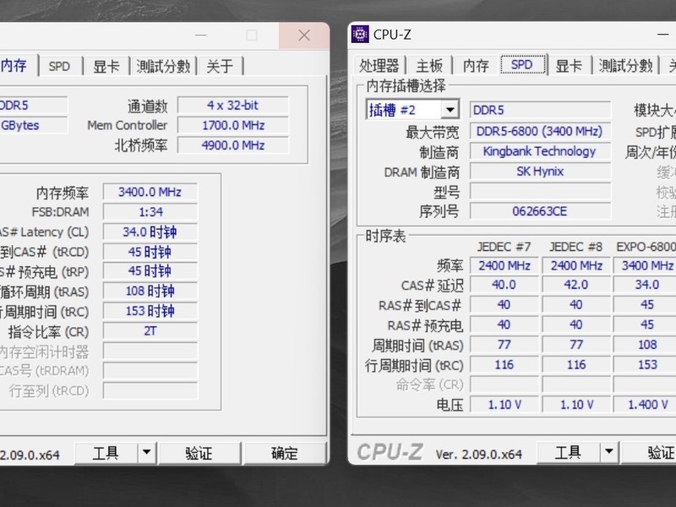Click tRAS value 108 时钟
The height and width of the screenshot is (507, 676).
[150, 291]
